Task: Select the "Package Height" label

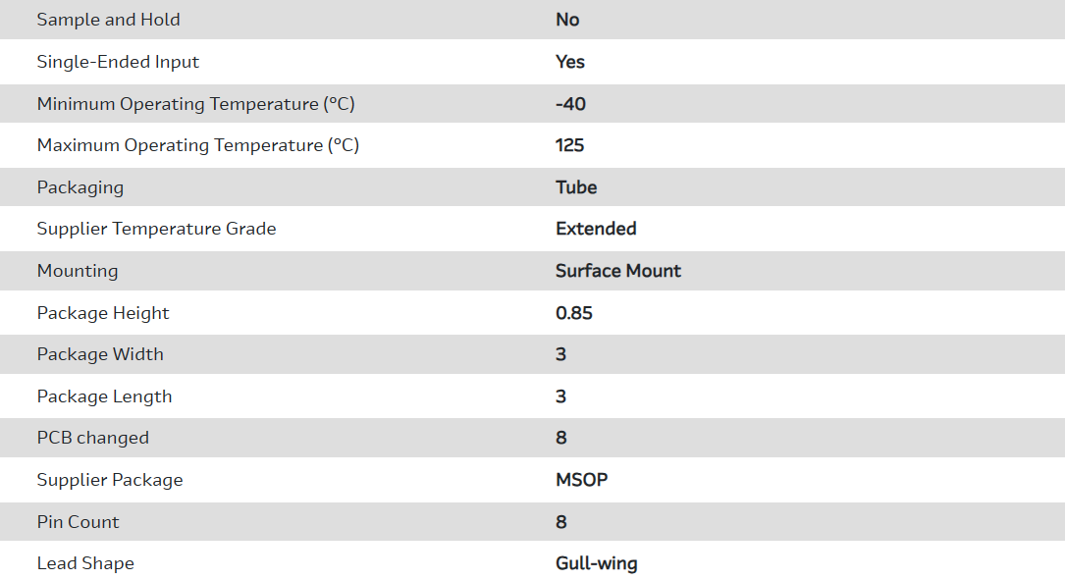Action: pos(103,313)
